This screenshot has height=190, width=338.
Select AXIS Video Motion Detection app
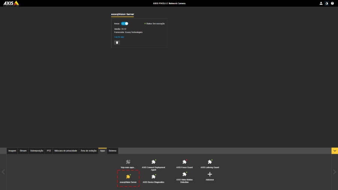[184, 175]
